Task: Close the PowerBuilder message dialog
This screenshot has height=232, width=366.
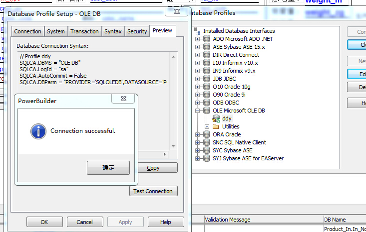Action: pyautogui.click(x=123, y=99)
